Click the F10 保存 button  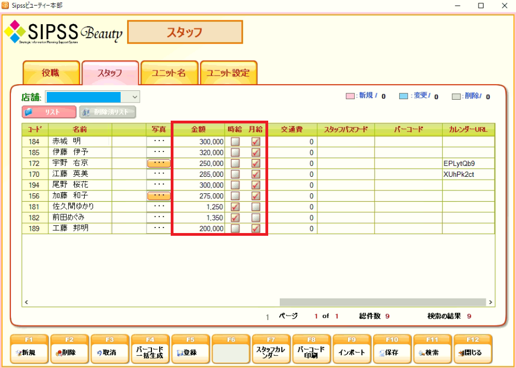392,349
